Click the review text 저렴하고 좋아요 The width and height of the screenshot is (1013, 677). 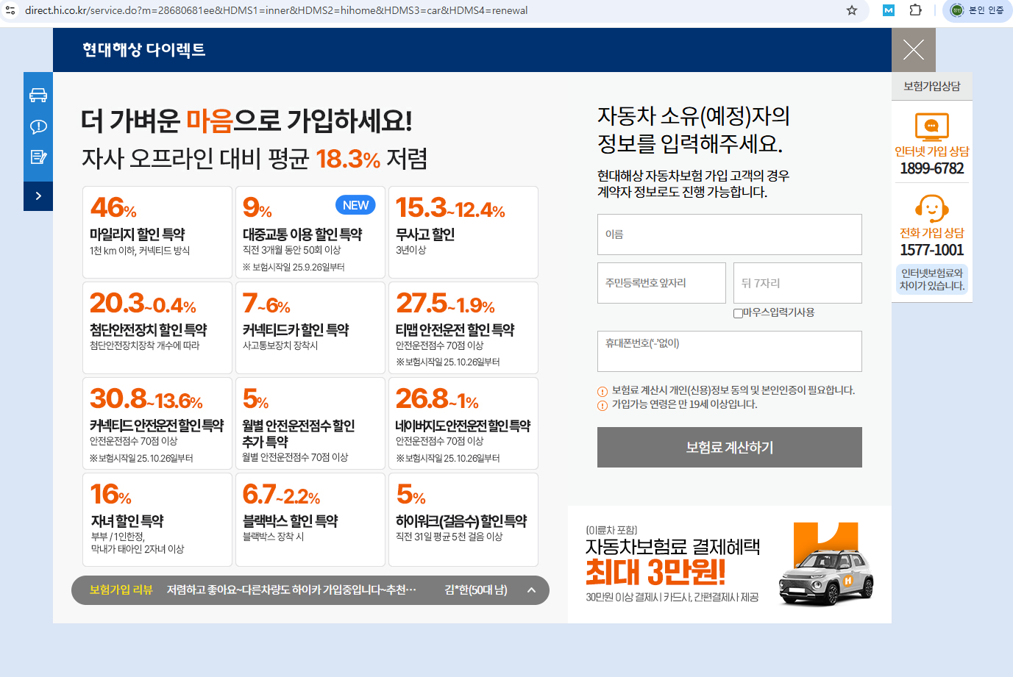[x=291, y=590]
